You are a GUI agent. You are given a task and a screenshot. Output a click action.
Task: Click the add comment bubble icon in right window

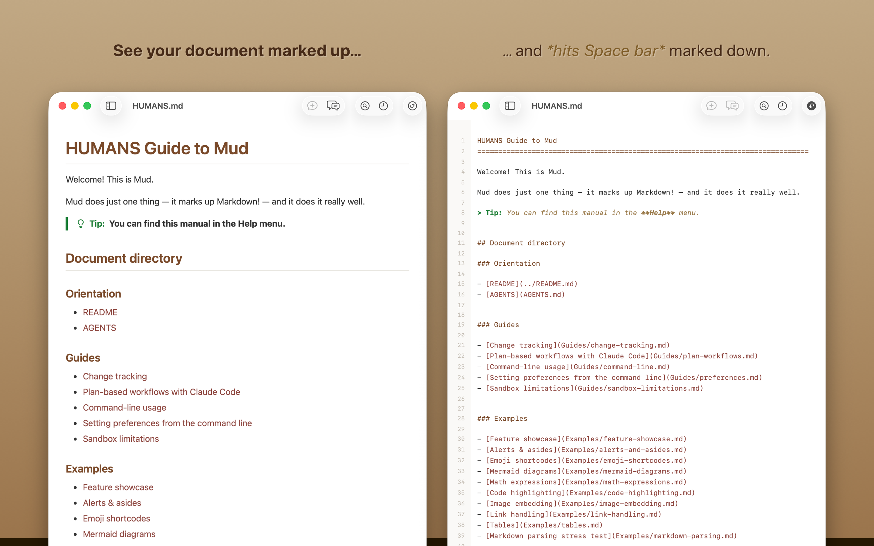pyautogui.click(x=711, y=106)
